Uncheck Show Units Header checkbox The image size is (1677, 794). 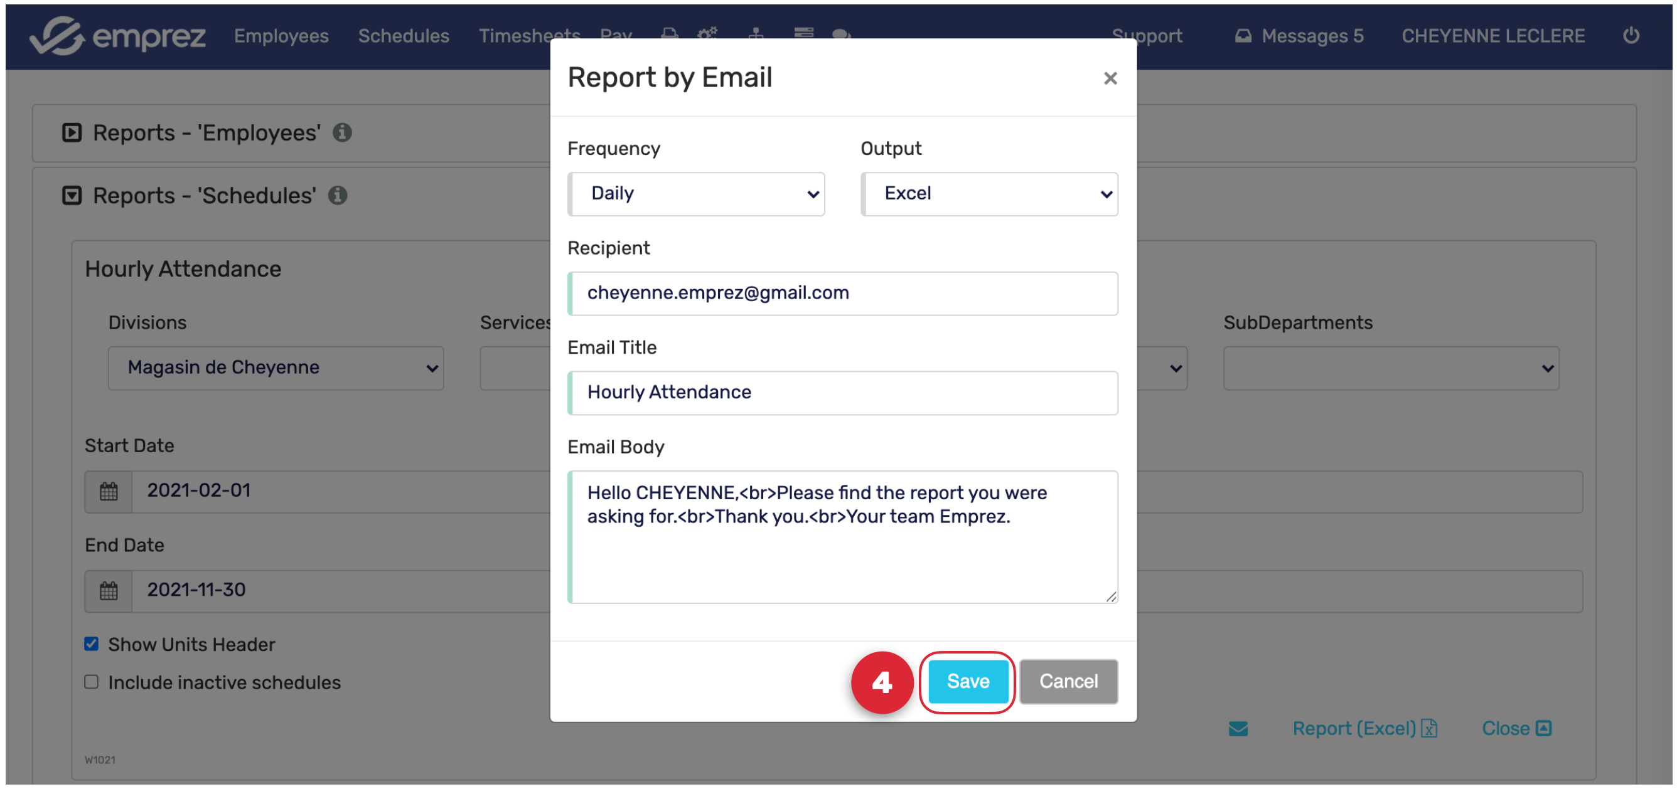92,643
